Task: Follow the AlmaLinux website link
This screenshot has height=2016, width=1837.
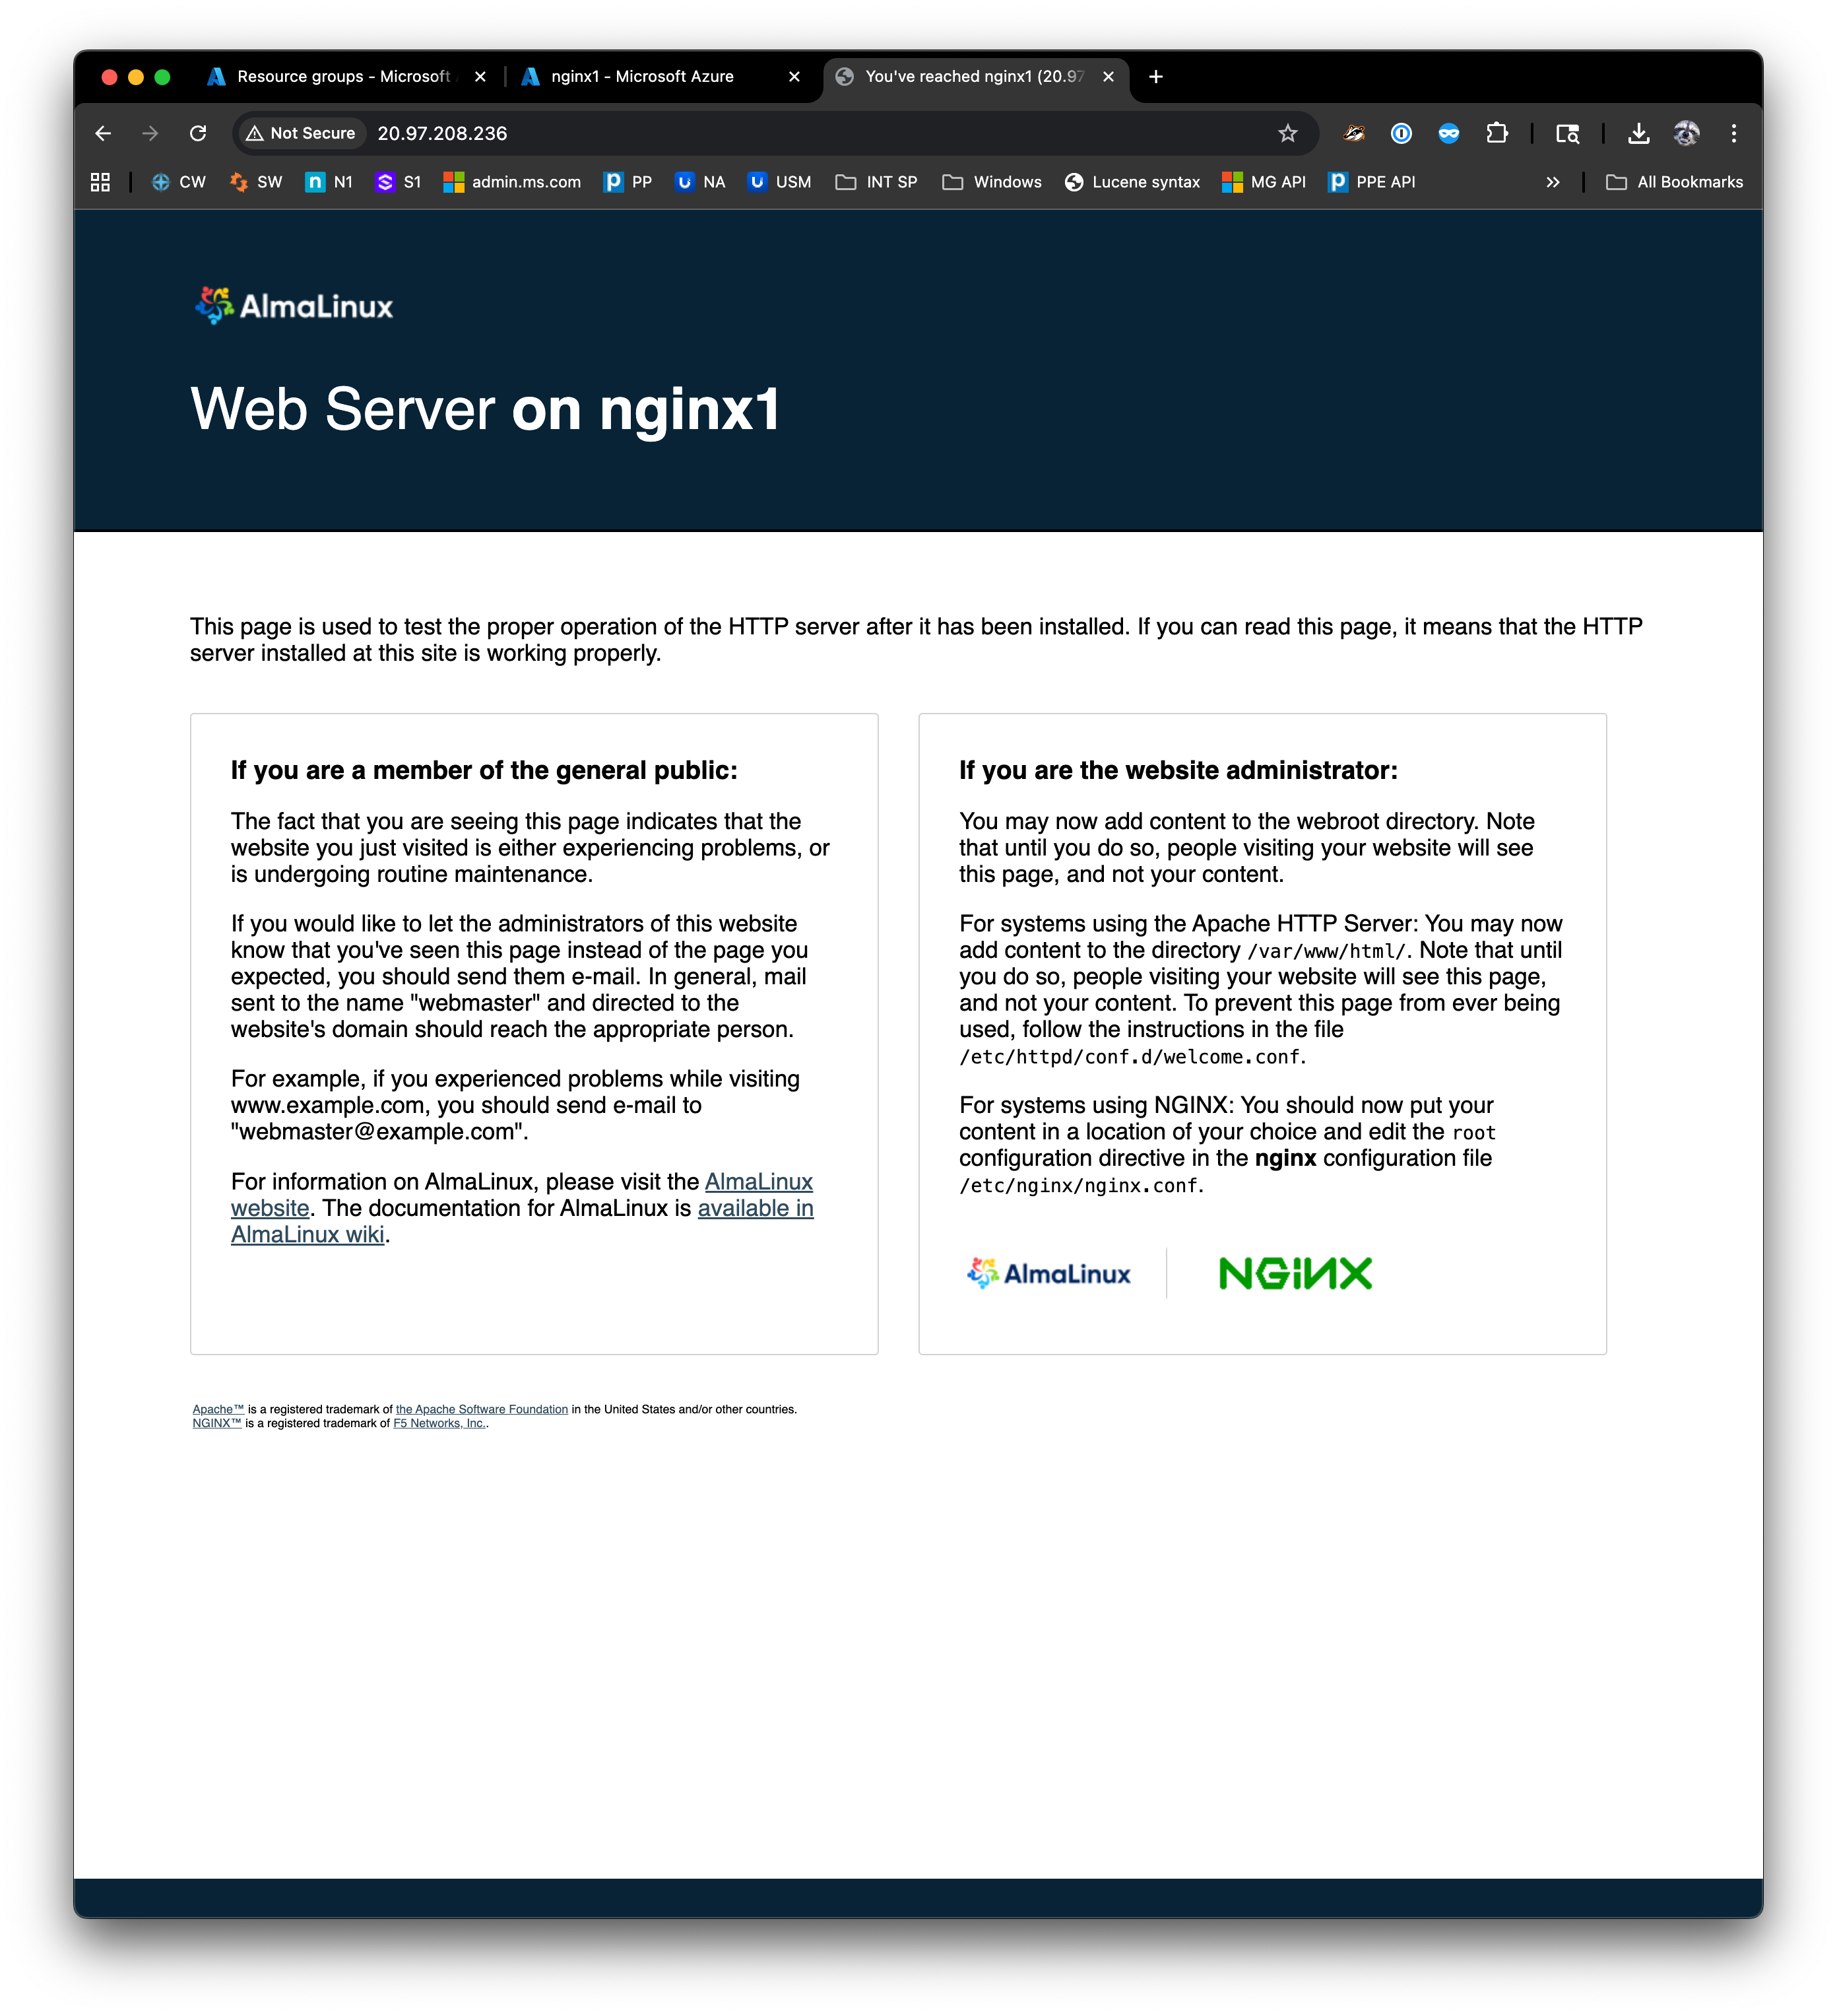Action: (x=757, y=1182)
